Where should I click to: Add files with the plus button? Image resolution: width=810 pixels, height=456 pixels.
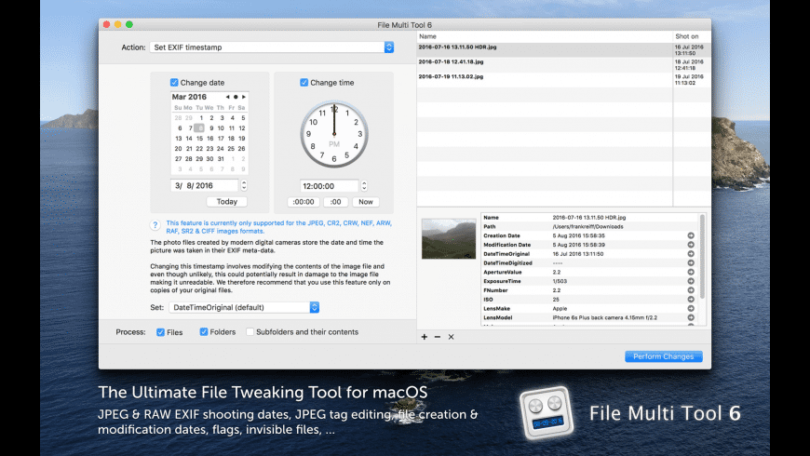[x=425, y=337]
